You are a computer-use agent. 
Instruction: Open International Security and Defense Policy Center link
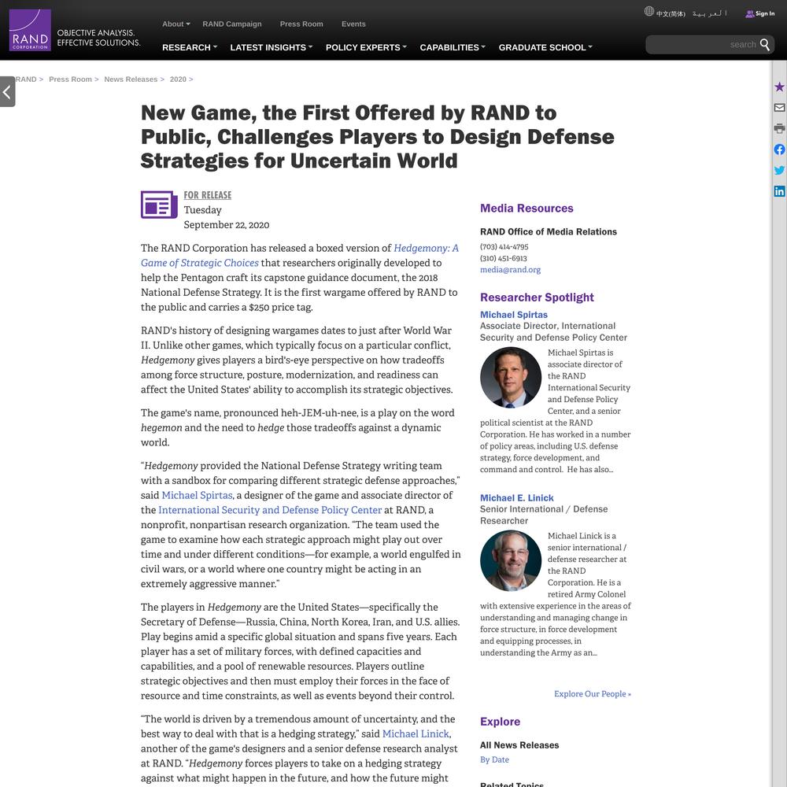pos(270,510)
